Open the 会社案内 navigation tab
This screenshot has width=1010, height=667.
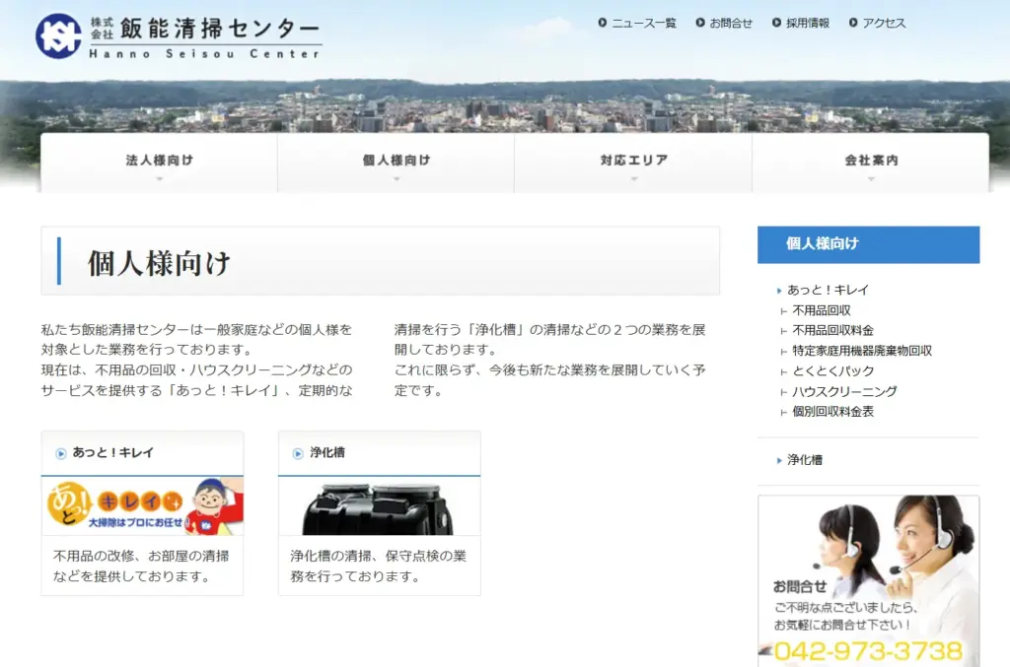870,163
